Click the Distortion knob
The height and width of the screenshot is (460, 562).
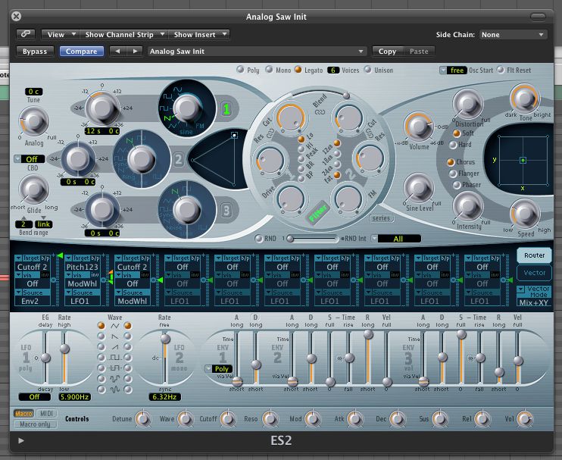click(468, 103)
